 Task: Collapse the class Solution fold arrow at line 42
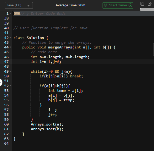tap(10, 37)
